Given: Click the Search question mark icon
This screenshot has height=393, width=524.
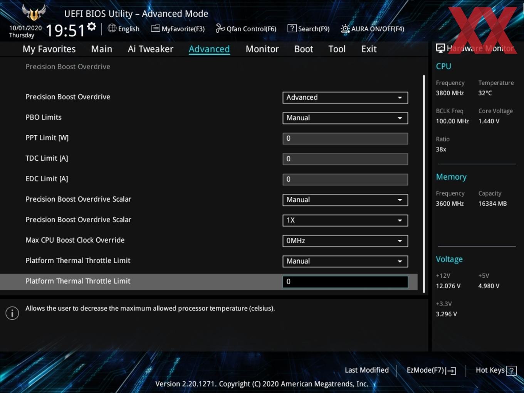Looking at the screenshot, I should (292, 28).
